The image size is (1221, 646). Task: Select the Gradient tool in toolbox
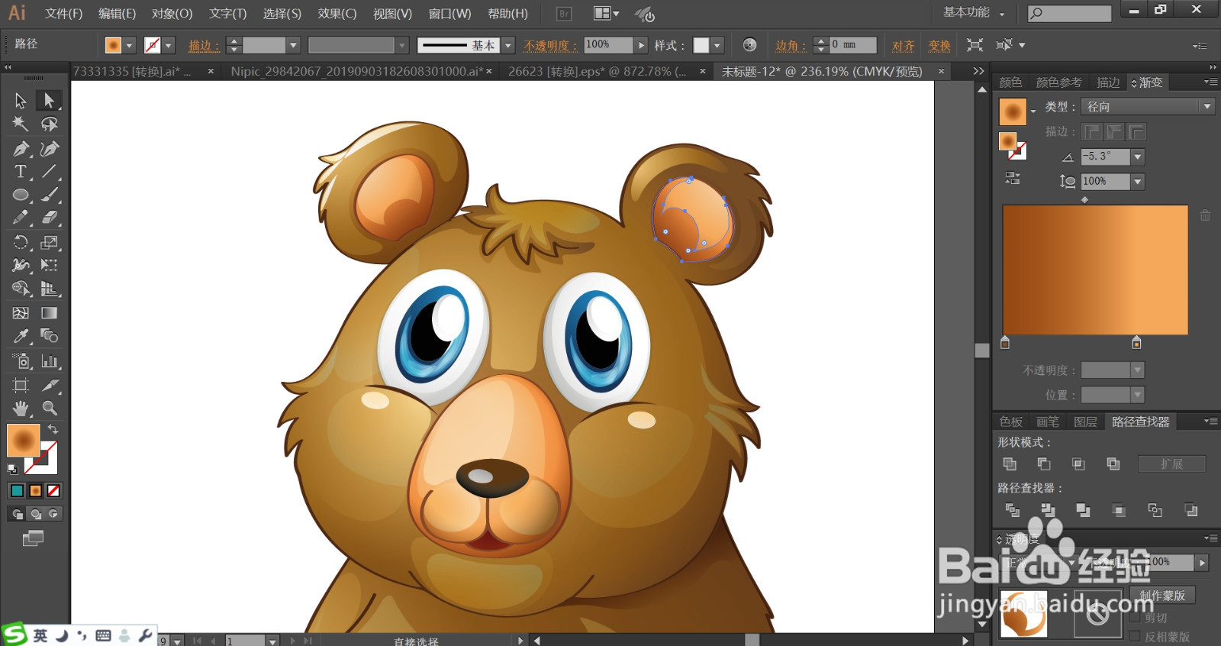(x=49, y=313)
